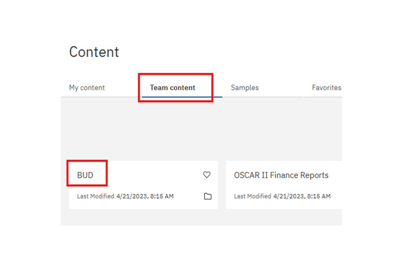Click gray area below the folder cards
The image size is (401, 267).
point(200,217)
